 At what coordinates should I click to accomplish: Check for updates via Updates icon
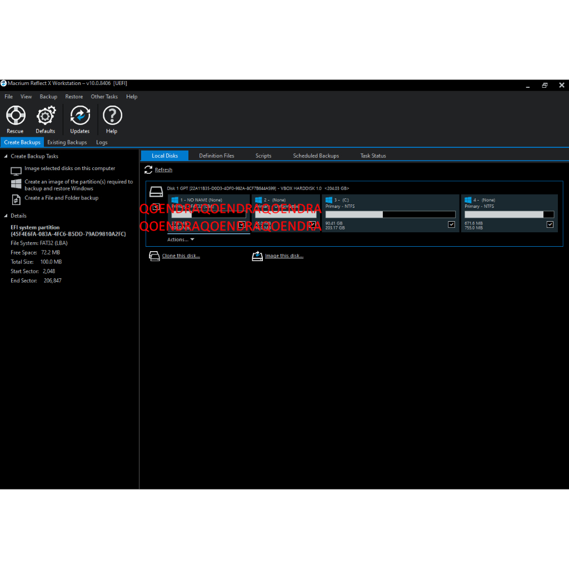click(80, 116)
